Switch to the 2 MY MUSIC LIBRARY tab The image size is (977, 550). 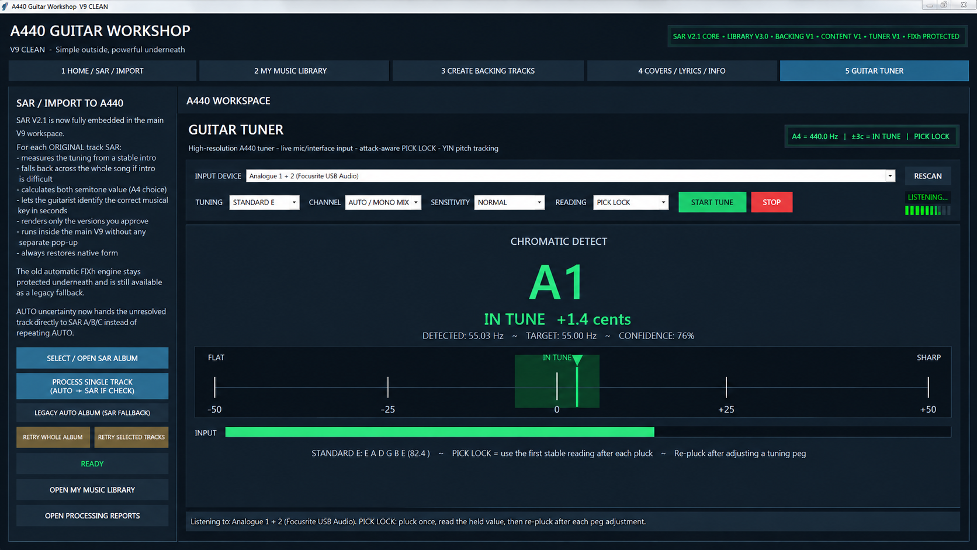click(x=293, y=71)
